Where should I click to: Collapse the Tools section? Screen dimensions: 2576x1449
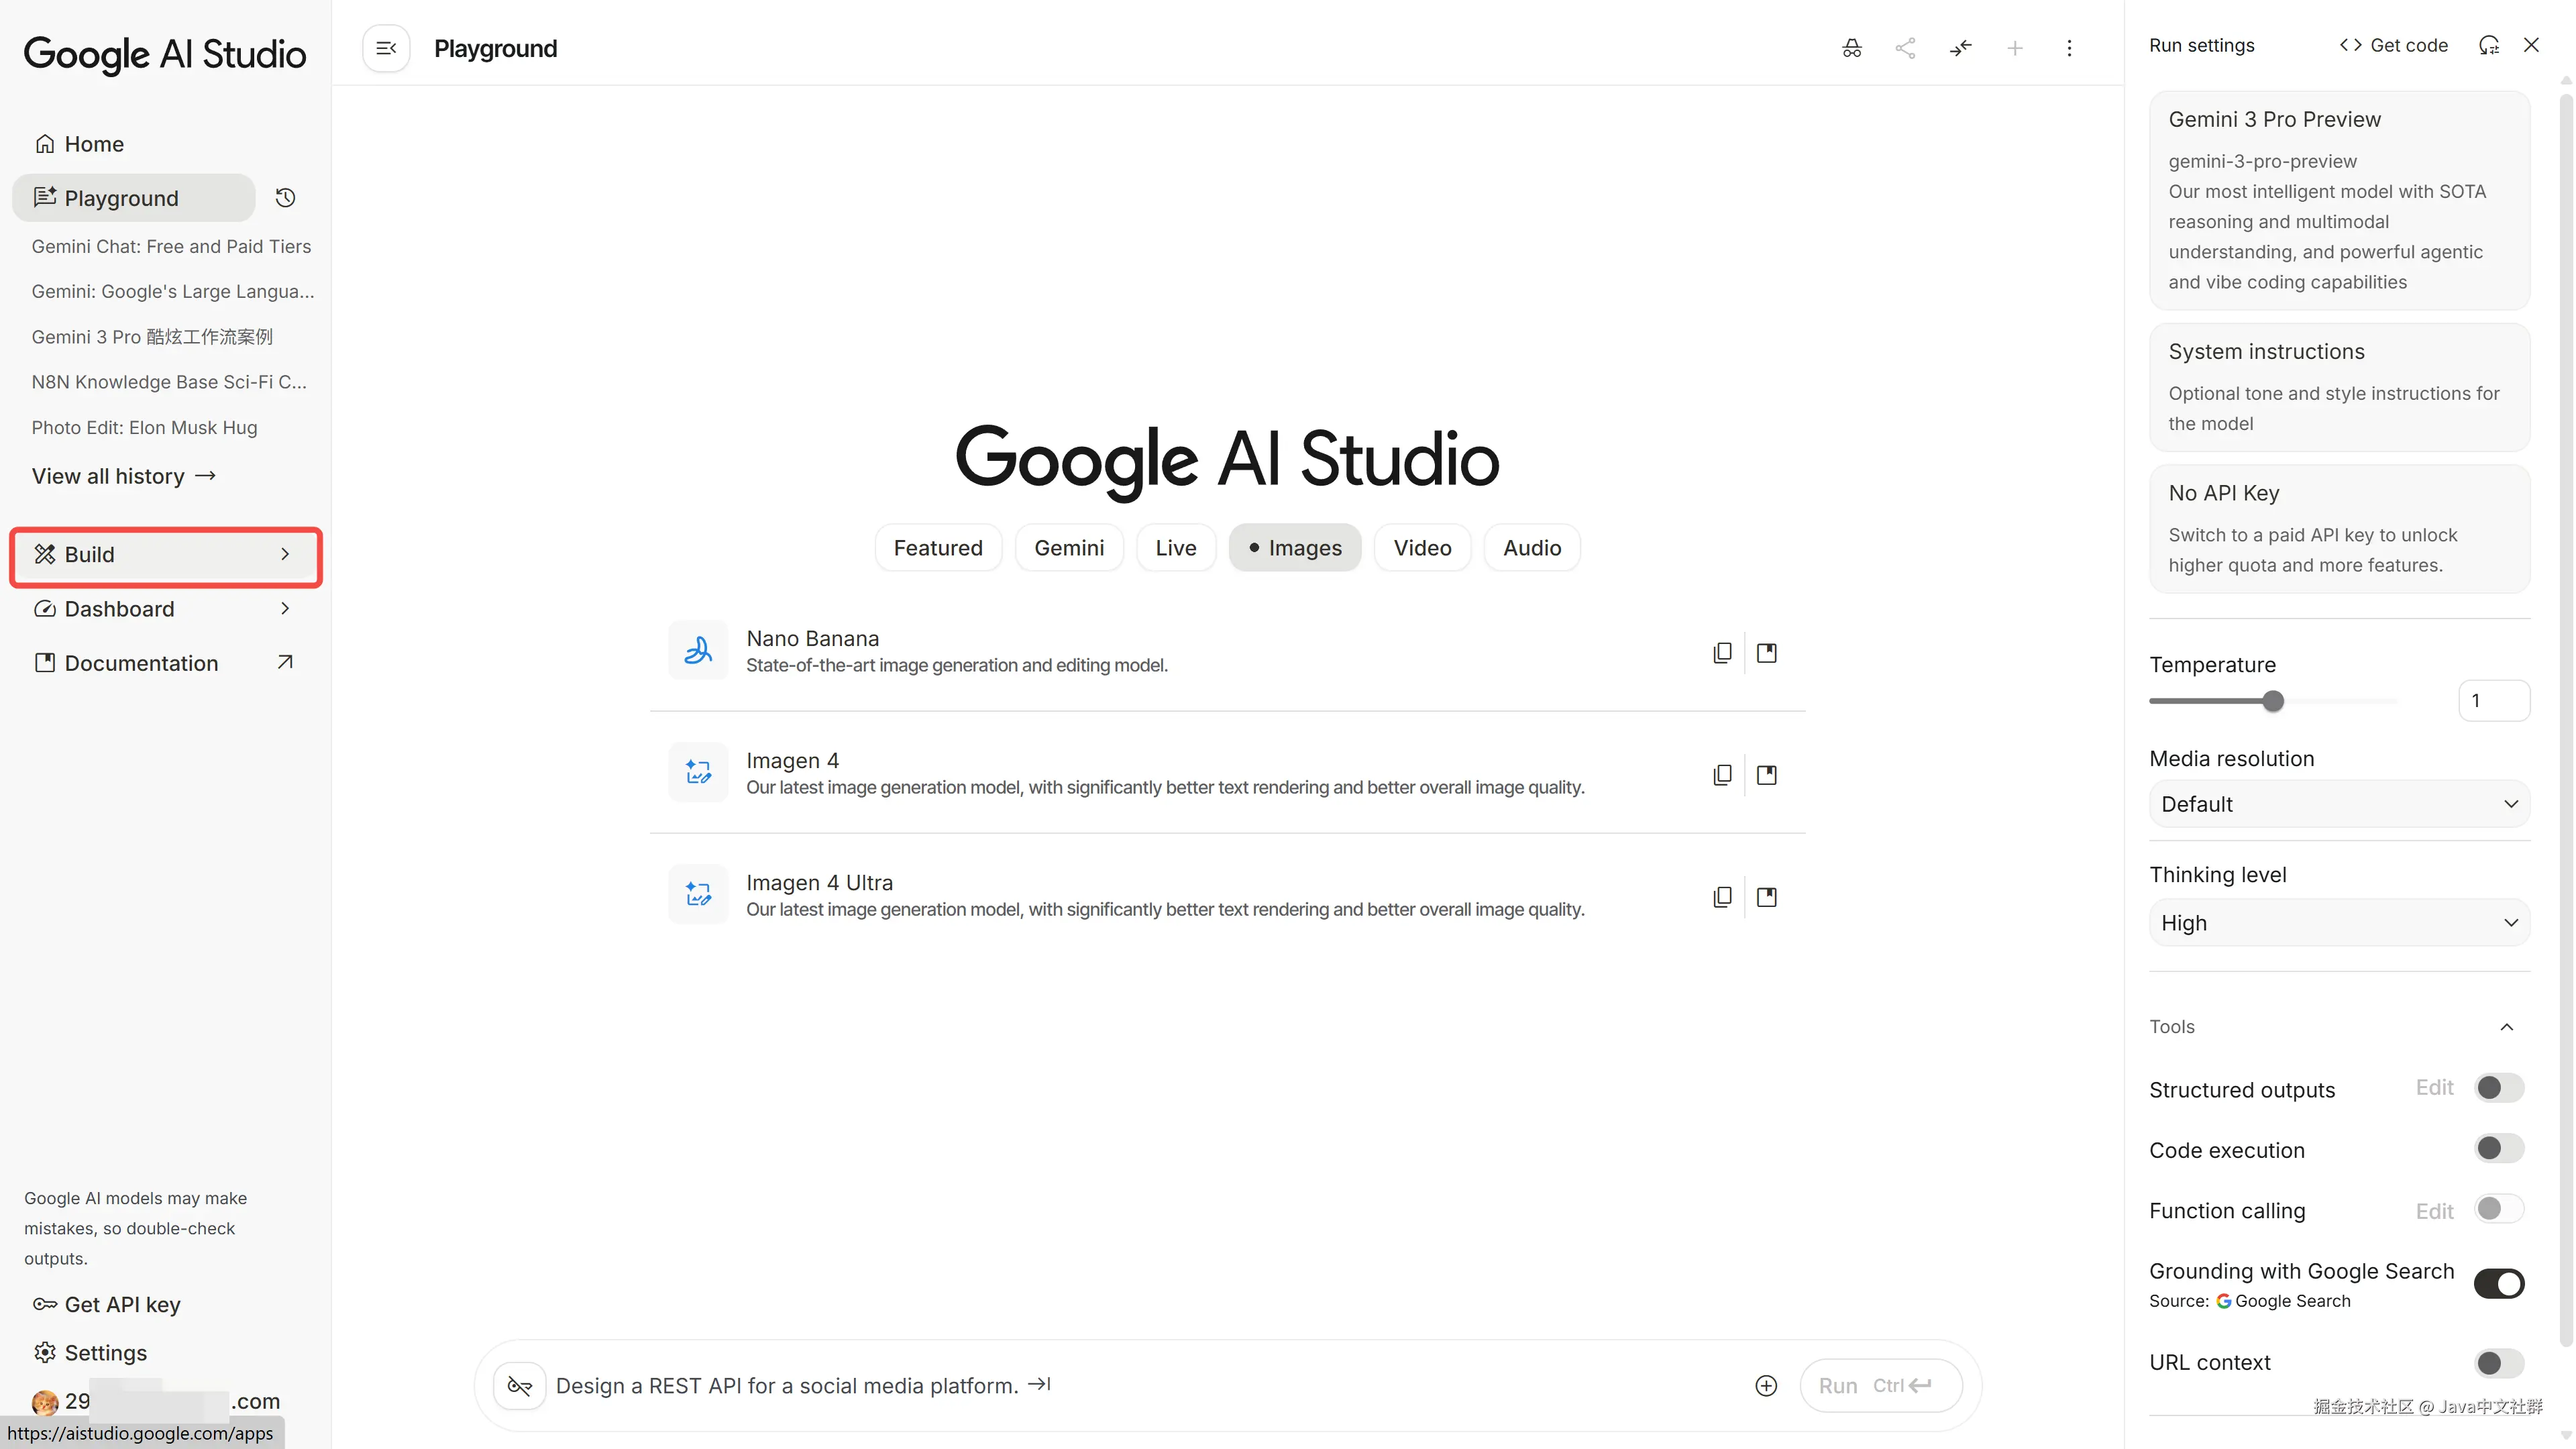point(2506,1027)
